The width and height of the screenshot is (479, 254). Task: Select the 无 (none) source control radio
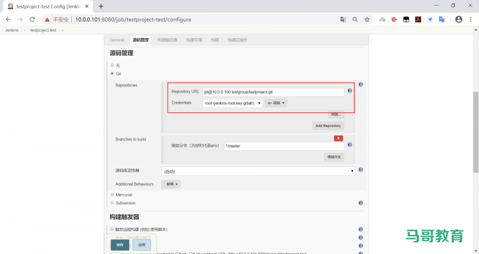[112, 65]
